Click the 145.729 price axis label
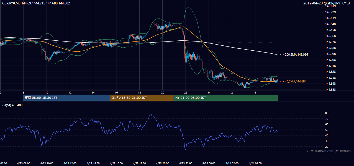 [x=330, y=12]
